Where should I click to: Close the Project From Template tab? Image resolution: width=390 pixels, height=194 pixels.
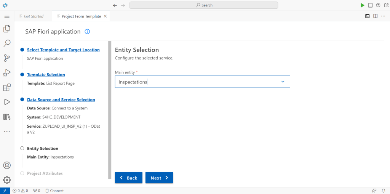pos(105,16)
